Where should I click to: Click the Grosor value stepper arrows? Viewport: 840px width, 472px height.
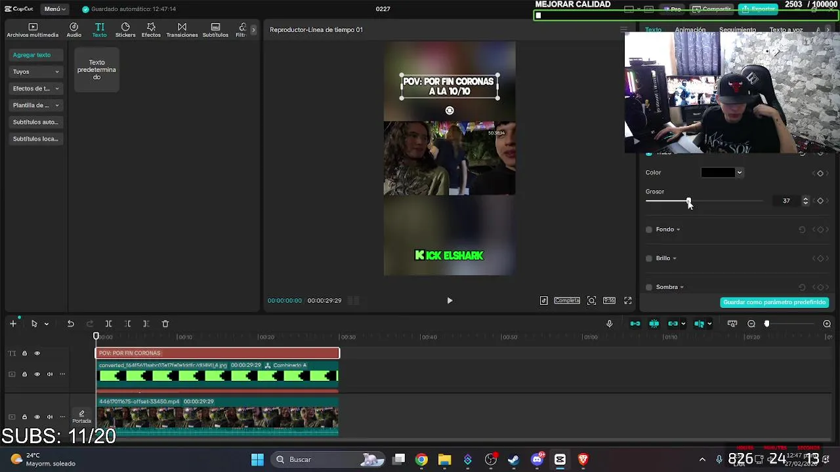click(806, 201)
